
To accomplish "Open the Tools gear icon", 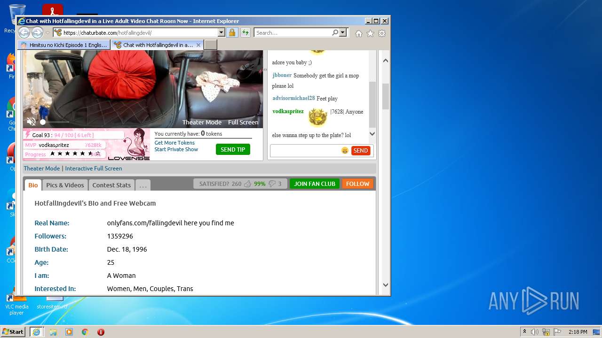I will [382, 33].
